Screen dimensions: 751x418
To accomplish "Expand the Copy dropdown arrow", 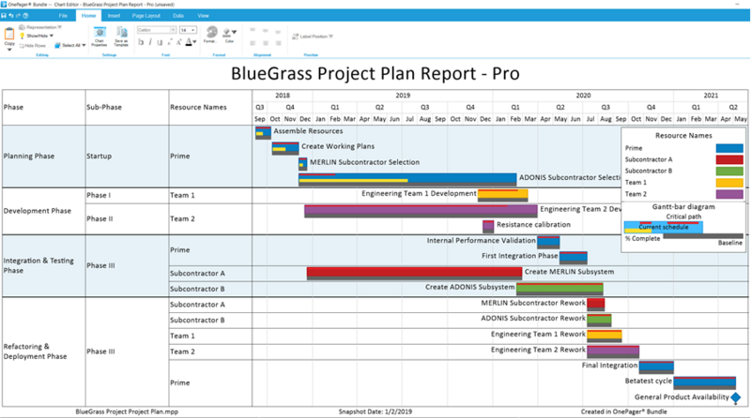I will click(9, 50).
